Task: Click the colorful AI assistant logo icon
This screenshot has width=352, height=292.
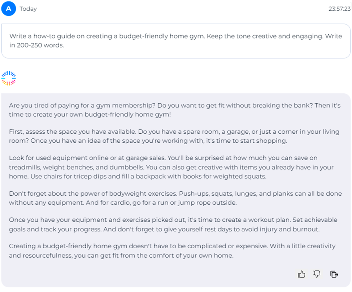Action: (9, 78)
